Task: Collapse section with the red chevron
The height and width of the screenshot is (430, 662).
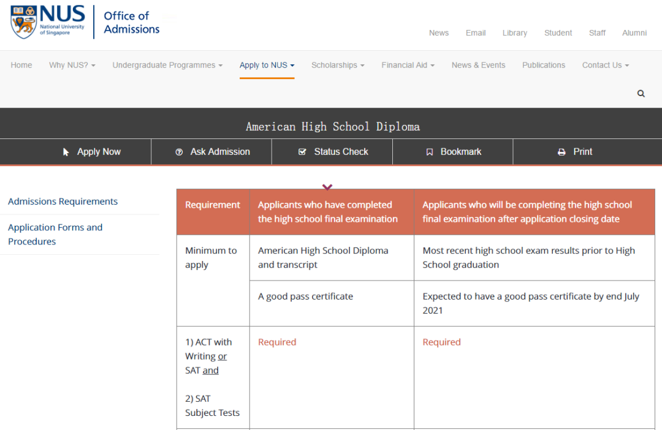Action: coord(327,187)
